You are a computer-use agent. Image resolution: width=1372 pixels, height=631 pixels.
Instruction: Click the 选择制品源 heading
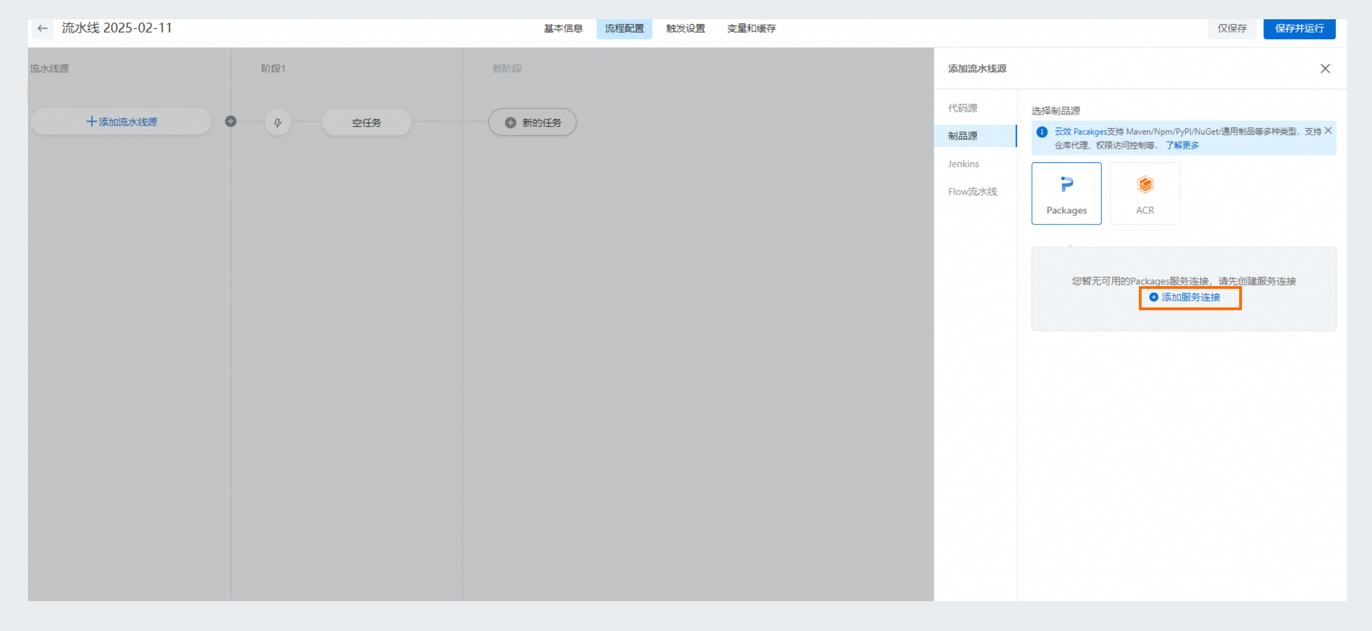pos(1055,111)
